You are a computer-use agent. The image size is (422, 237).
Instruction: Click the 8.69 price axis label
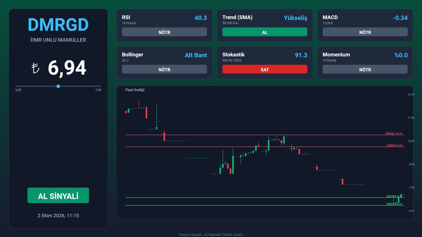411,164
